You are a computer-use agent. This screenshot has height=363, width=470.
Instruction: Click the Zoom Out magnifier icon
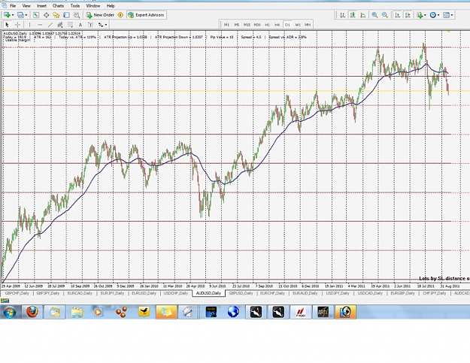click(x=385, y=15)
